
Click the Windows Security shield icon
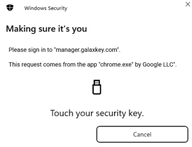[10, 7]
